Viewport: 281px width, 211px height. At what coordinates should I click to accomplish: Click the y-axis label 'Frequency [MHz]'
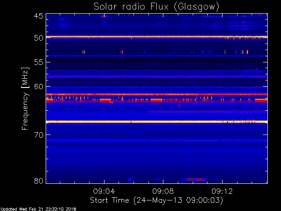(x=25, y=98)
